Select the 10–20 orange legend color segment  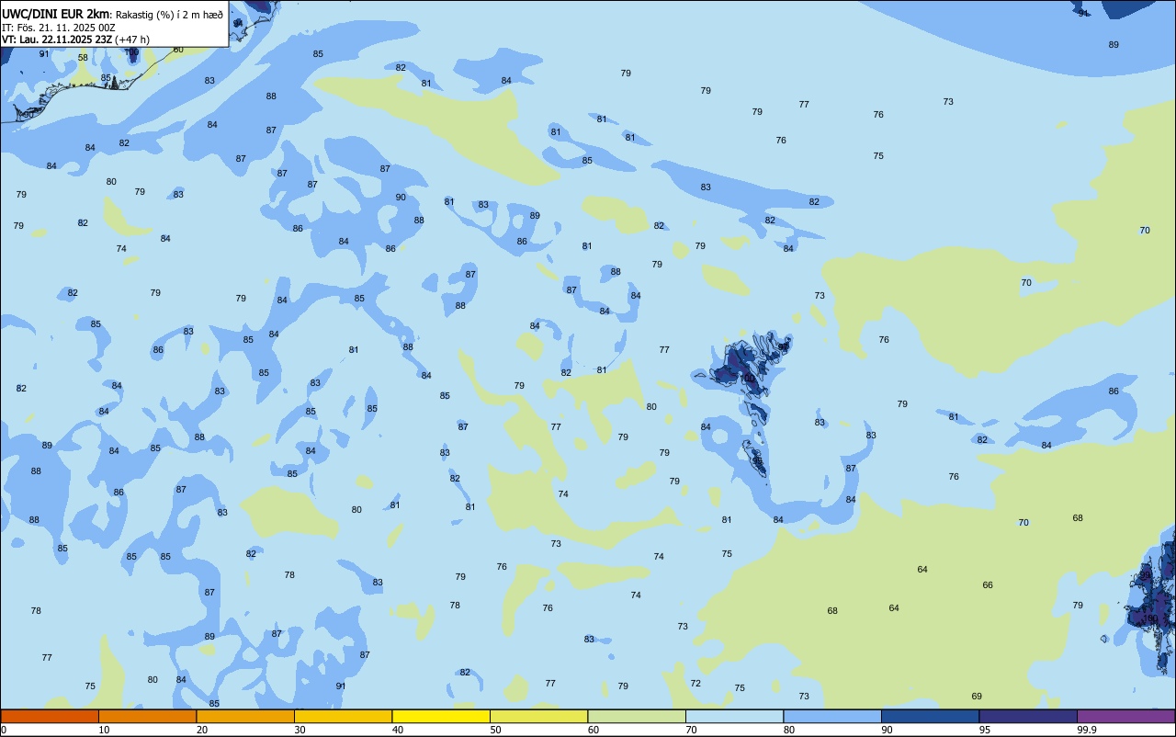[x=147, y=716]
